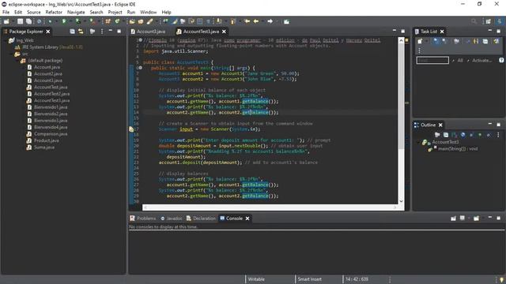Toggle Focus on Workweek in Task List
Image resolution: width=506 pixels, height=284 pixels.
point(457,41)
